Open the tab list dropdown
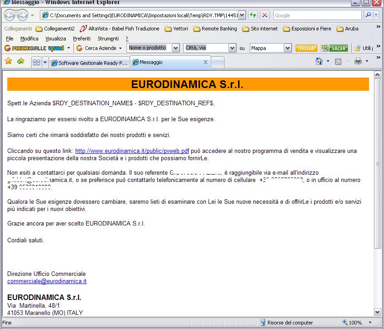 click(x=45, y=63)
